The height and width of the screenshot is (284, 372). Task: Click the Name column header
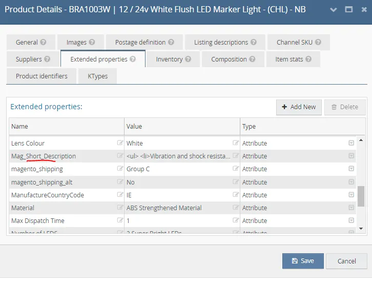(67, 127)
